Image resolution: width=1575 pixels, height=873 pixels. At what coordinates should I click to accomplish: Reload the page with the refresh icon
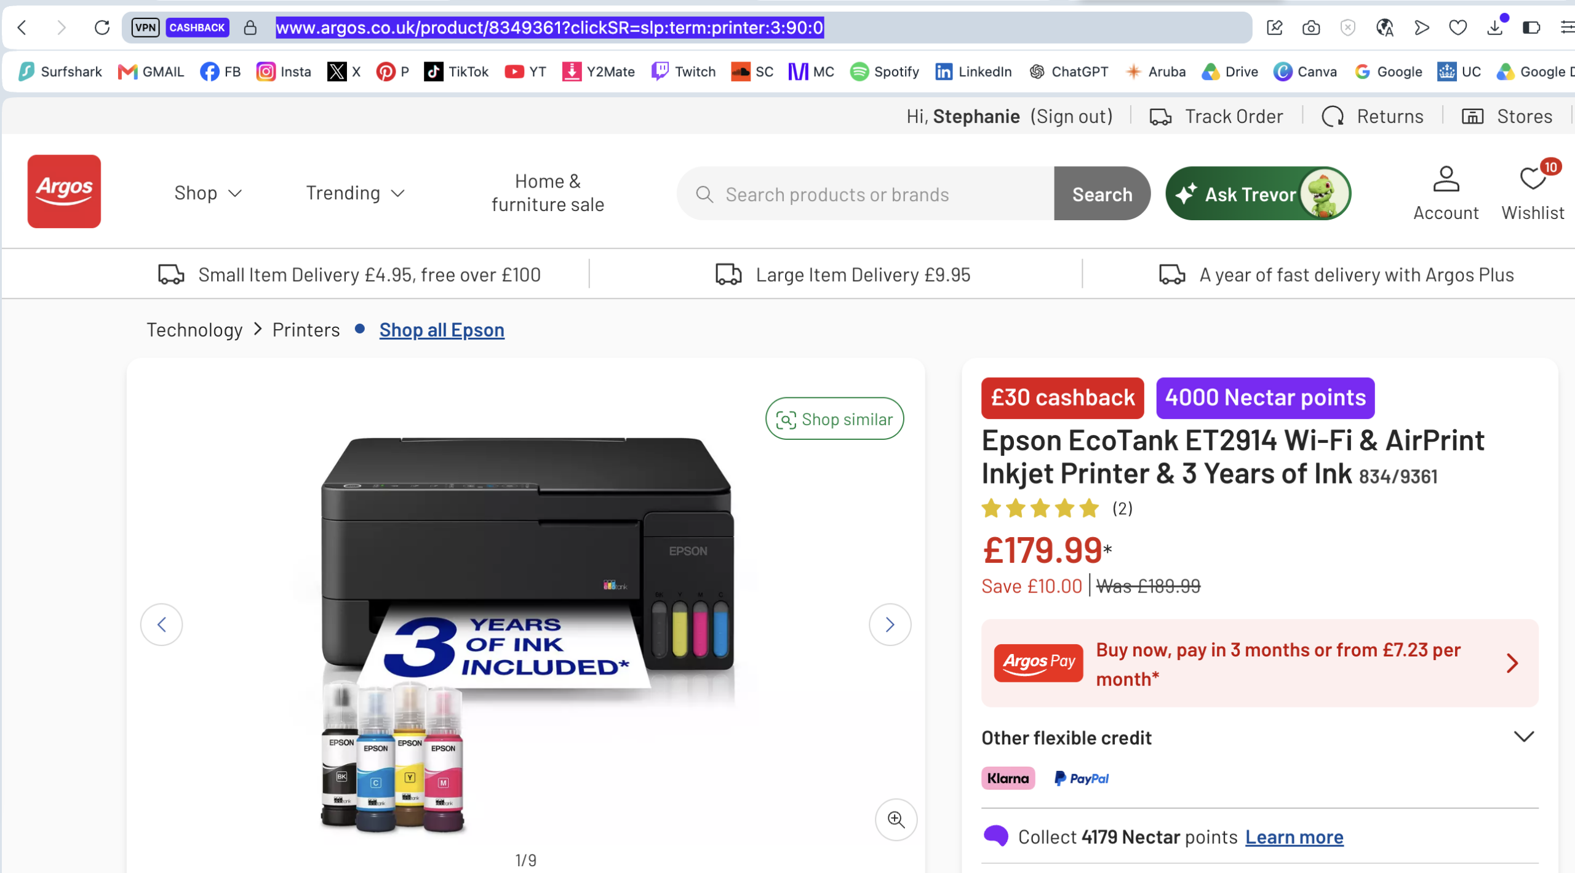(102, 28)
